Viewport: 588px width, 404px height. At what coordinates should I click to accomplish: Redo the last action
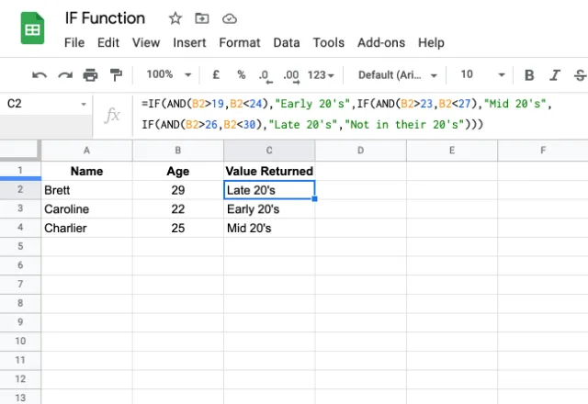[65, 75]
